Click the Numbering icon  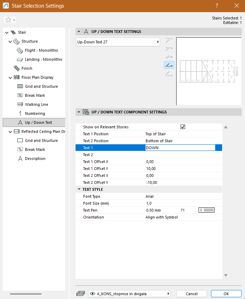[20, 113]
